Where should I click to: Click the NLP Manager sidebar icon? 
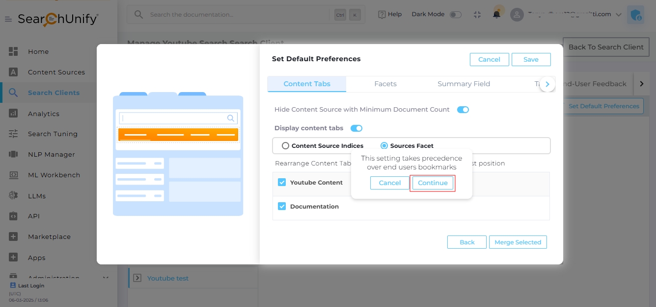[13, 154]
